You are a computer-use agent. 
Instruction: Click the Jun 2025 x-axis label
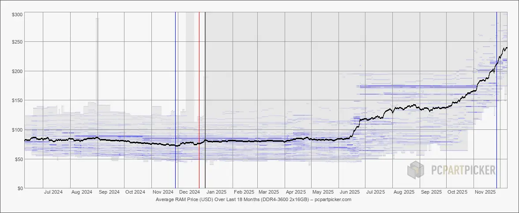point(350,192)
